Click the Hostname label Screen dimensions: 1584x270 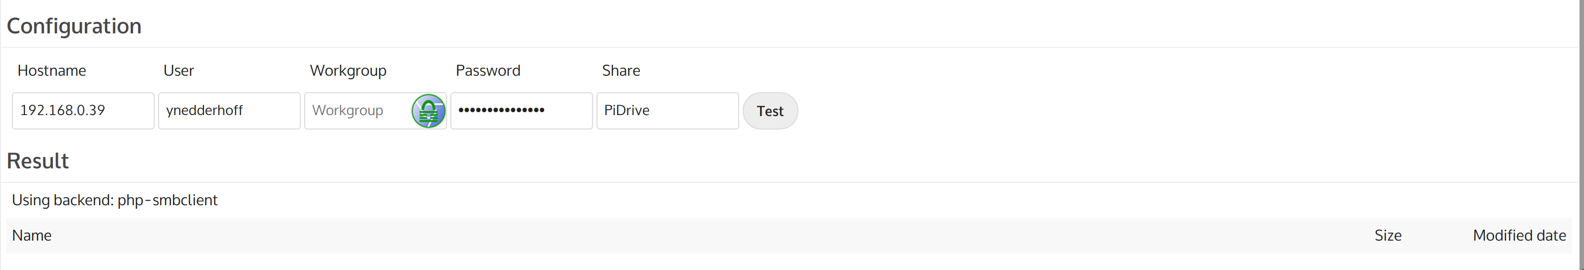[52, 71]
